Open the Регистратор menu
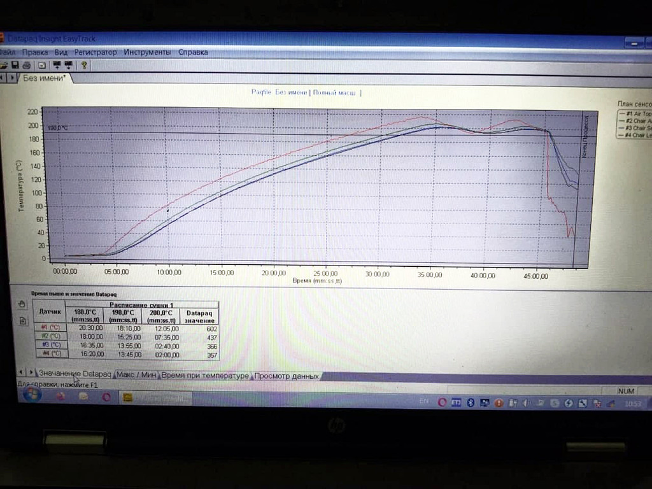This screenshot has width=652, height=489. coord(96,52)
